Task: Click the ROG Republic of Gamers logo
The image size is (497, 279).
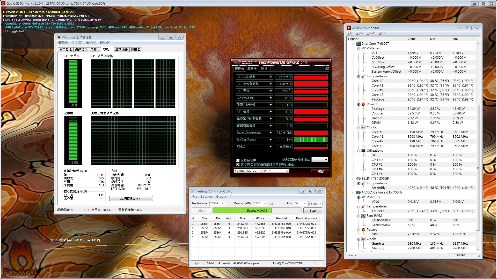Action: click(245, 62)
